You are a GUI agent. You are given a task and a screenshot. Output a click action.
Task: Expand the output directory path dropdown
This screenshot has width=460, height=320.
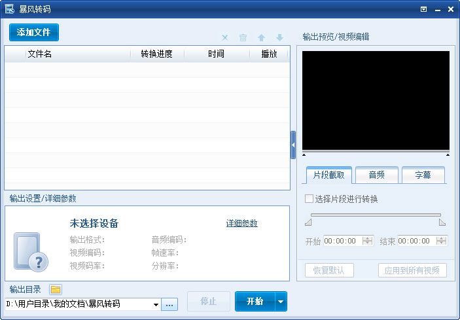[x=156, y=304]
